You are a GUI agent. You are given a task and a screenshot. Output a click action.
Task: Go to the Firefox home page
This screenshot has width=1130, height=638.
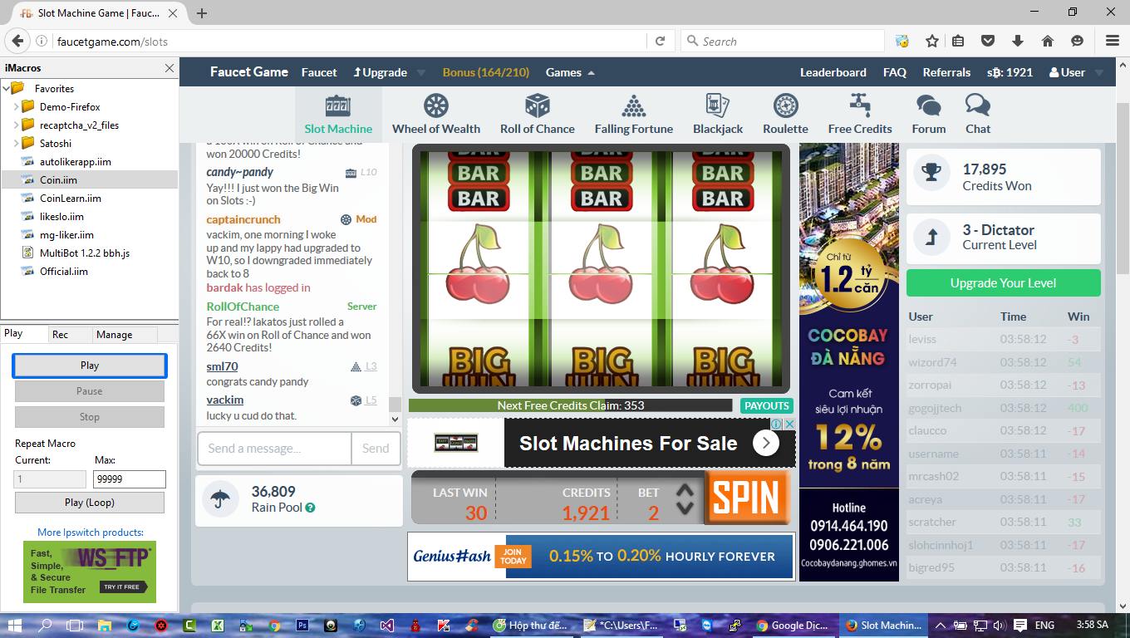tap(1048, 41)
